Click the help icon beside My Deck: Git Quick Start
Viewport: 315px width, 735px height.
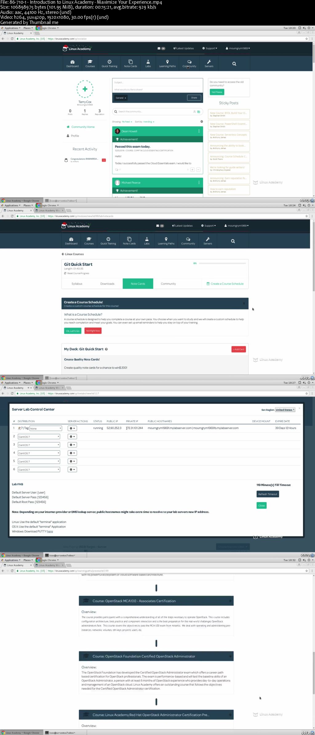click(106, 349)
